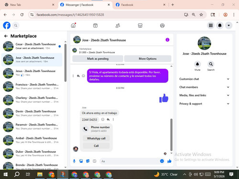The image size is (239, 179).
Task: Open Devin - 2beds 2bath Townhouse chat
Action: click(32, 113)
